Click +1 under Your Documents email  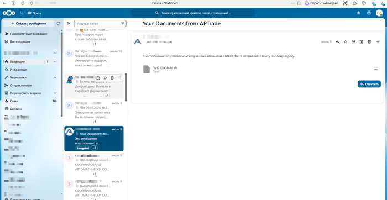[94, 148]
